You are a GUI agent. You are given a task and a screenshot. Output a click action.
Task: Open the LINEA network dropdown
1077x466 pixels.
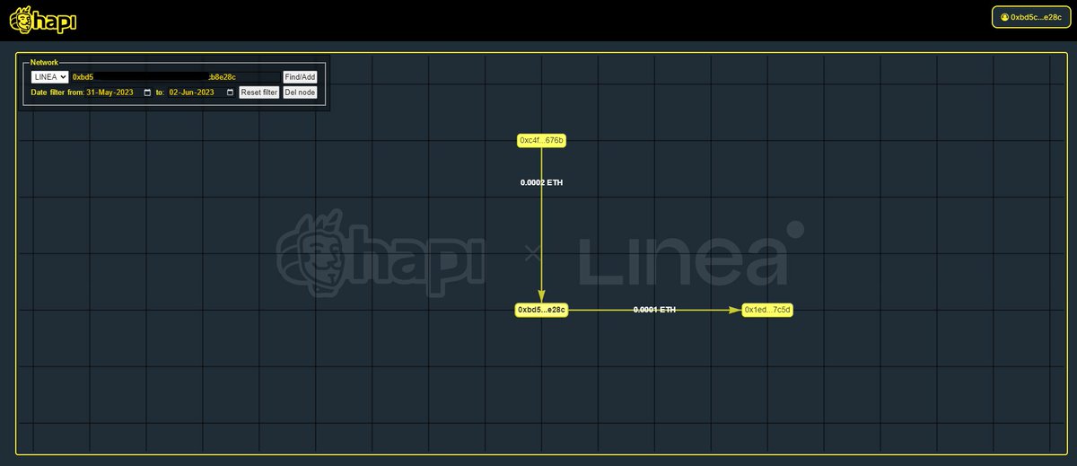50,77
